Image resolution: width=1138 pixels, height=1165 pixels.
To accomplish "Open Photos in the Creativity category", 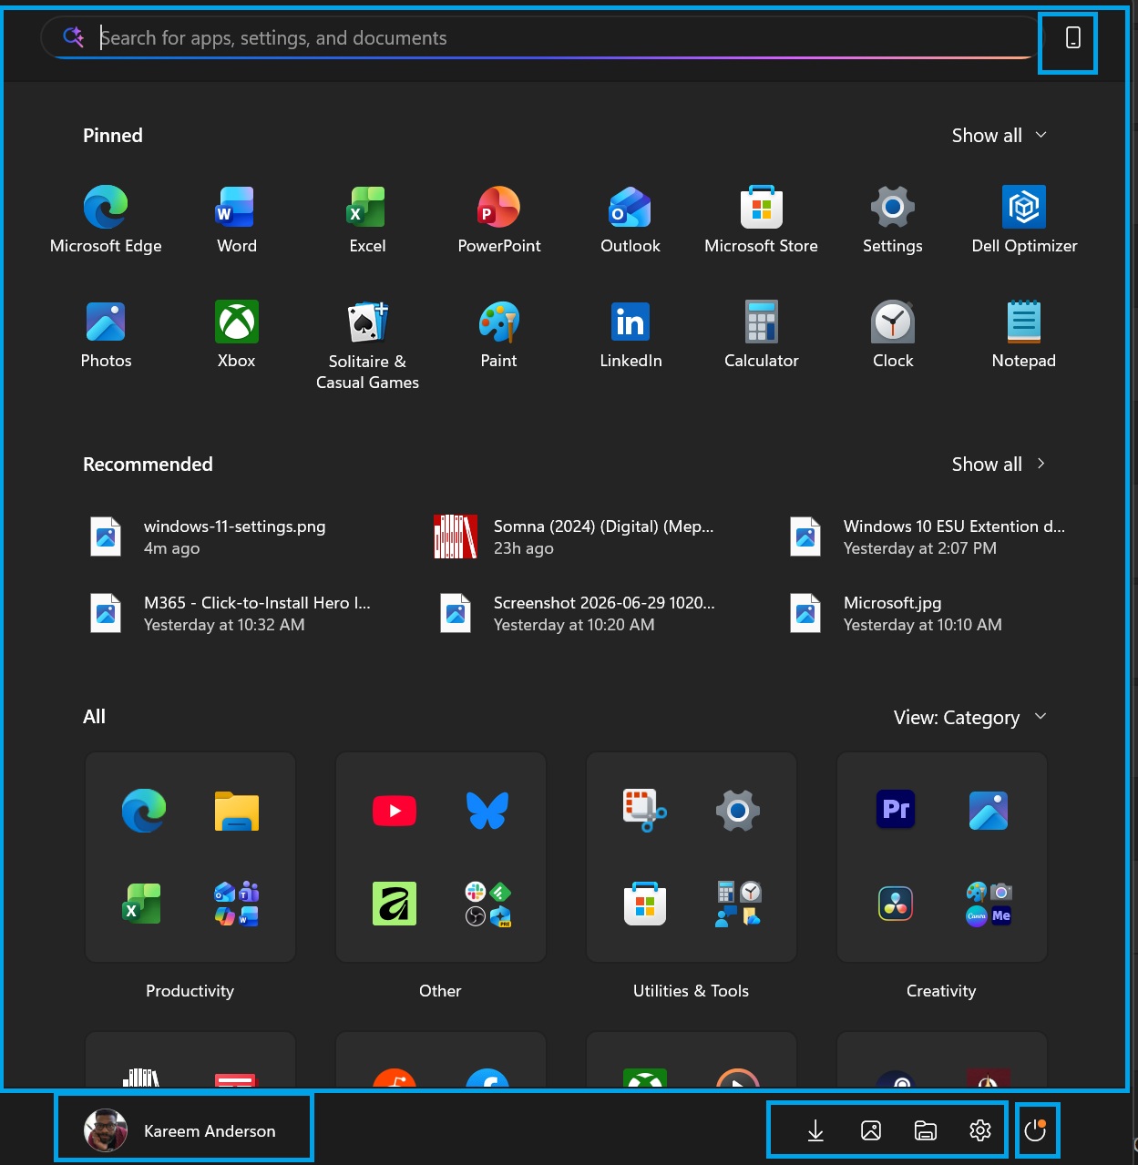I will 989,811.
